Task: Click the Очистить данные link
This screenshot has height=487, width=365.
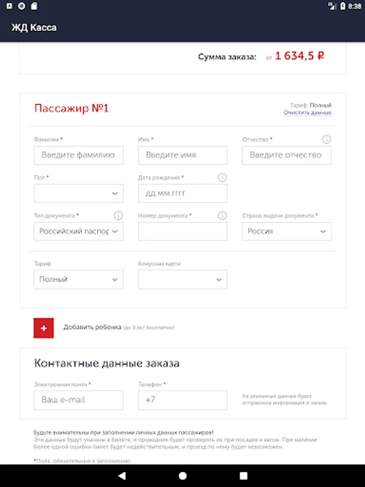Action: click(307, 113)
